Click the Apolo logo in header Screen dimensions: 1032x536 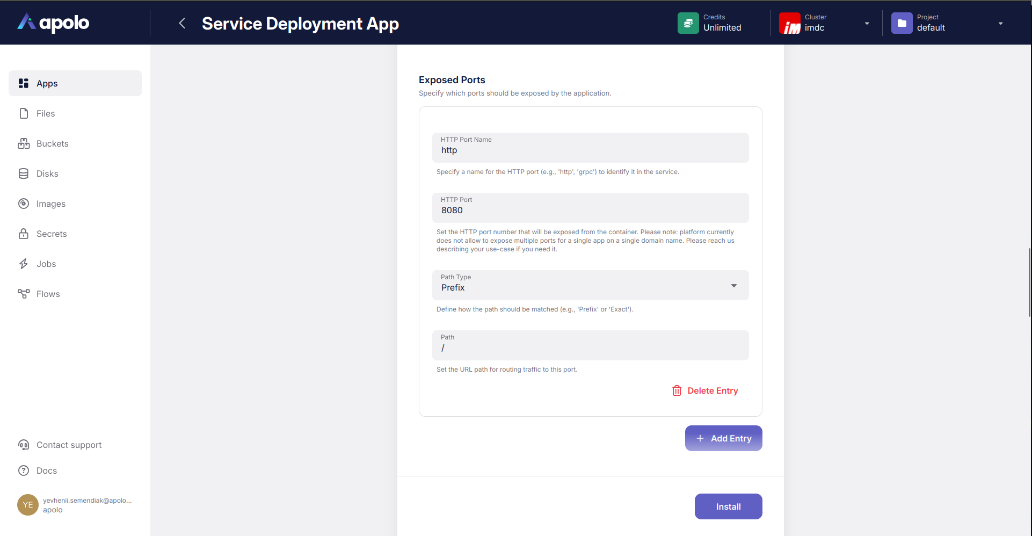coord(54,23)
